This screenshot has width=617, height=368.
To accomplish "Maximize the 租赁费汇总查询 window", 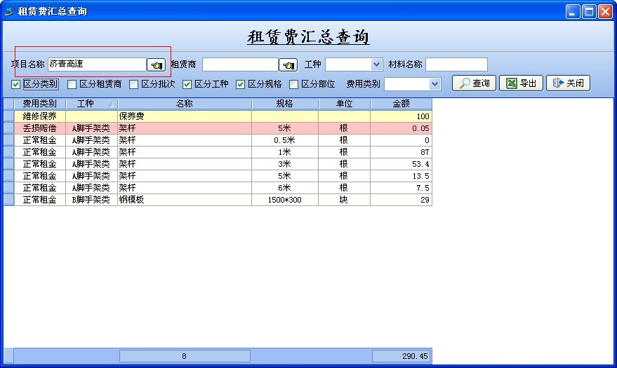I will pyautogui.click(x=589, y=11).
